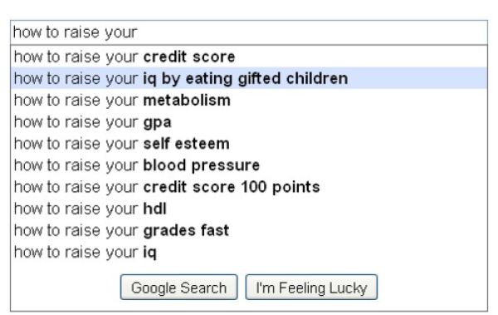Select suggestion 'how to raise your credit score'

coord(249,57)
